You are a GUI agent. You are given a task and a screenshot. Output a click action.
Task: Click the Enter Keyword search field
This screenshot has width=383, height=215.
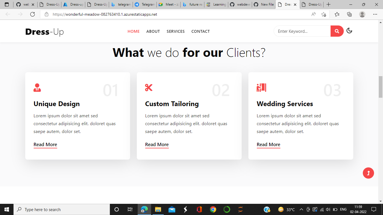click(x=302, y=31)
